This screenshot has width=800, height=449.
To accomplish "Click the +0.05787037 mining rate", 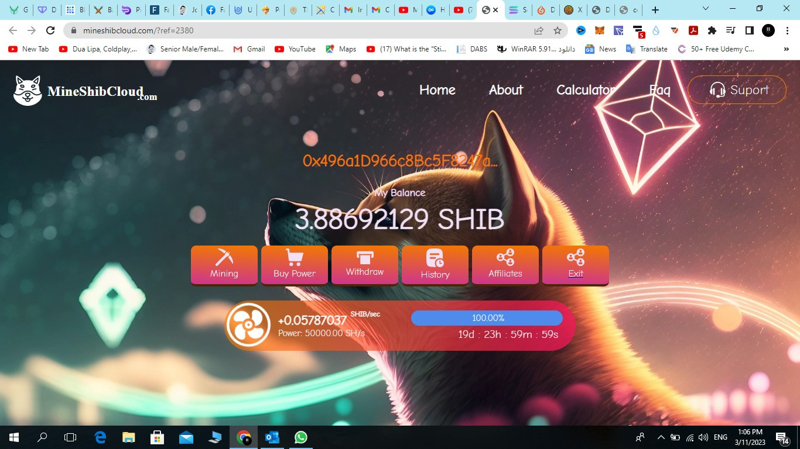I will click(x=312, y=320).
